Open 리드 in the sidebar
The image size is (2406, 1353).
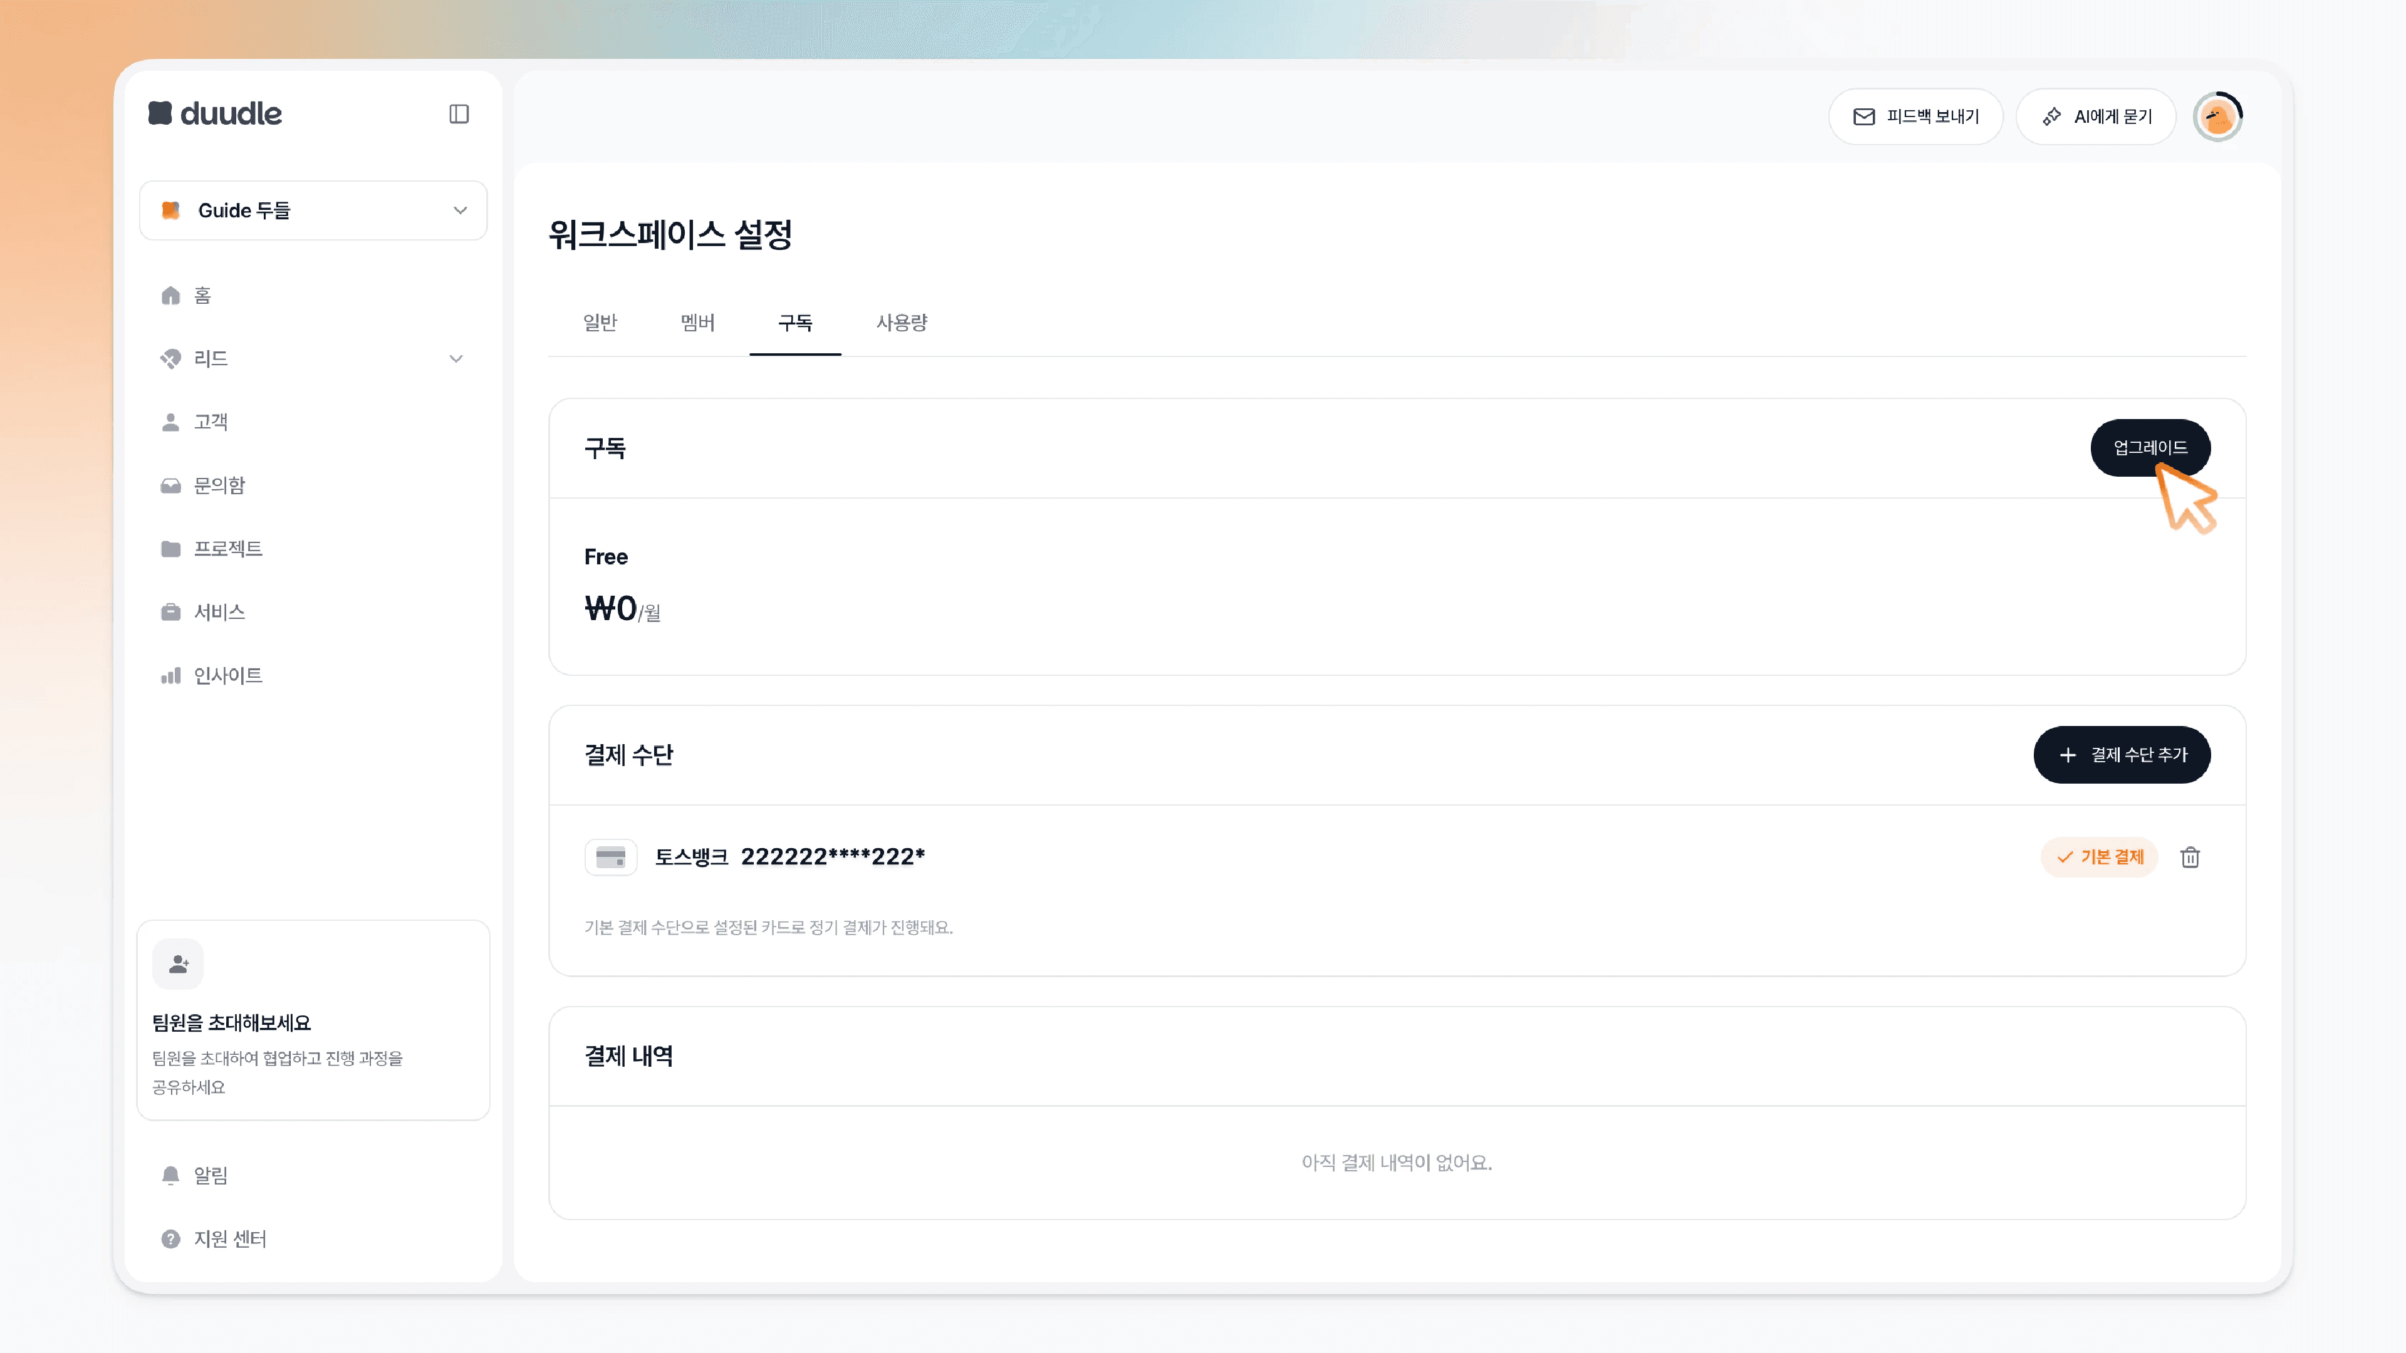click(x=313, y=358)
